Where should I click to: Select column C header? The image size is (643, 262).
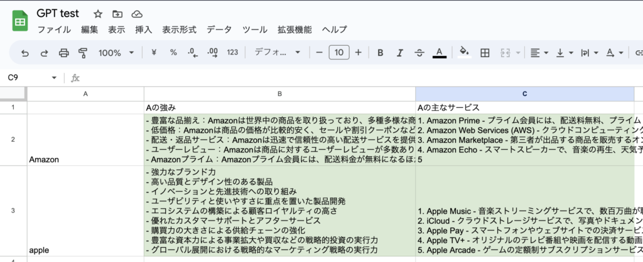click(x=524, y=94)
